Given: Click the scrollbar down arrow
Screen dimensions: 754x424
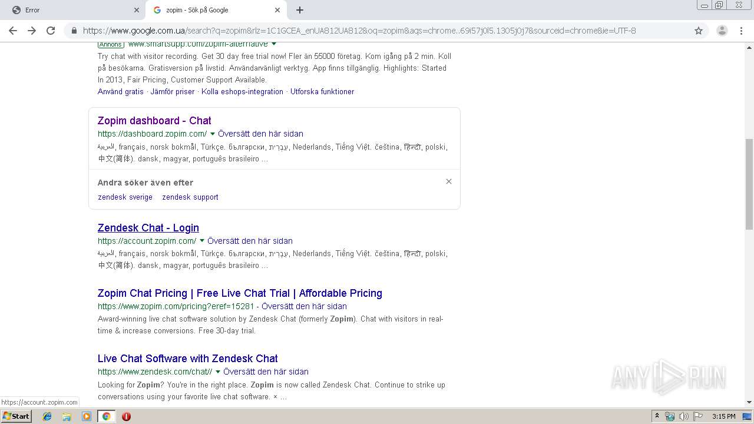Looking at the screenshot, I should pos(749,403).
